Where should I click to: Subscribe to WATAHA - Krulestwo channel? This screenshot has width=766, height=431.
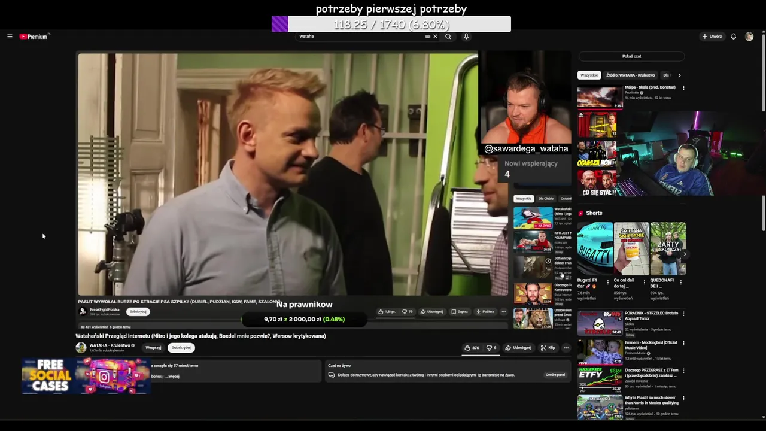pos(181,348)
